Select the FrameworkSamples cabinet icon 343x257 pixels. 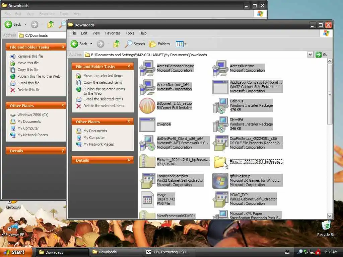(x=147, y=180)
